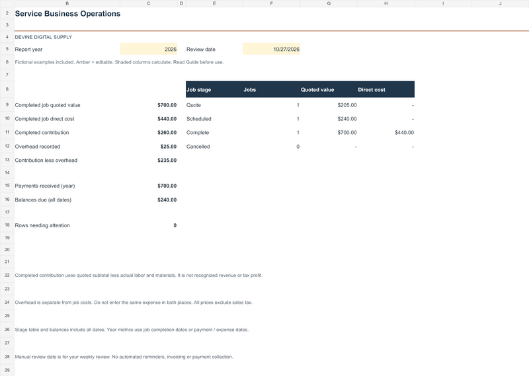Viewport: 529px width, 376px height.
Task: Select column C header
Action: [148, 3]
